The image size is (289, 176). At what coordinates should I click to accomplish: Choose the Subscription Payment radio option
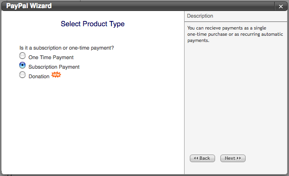(x=22, y=65)
